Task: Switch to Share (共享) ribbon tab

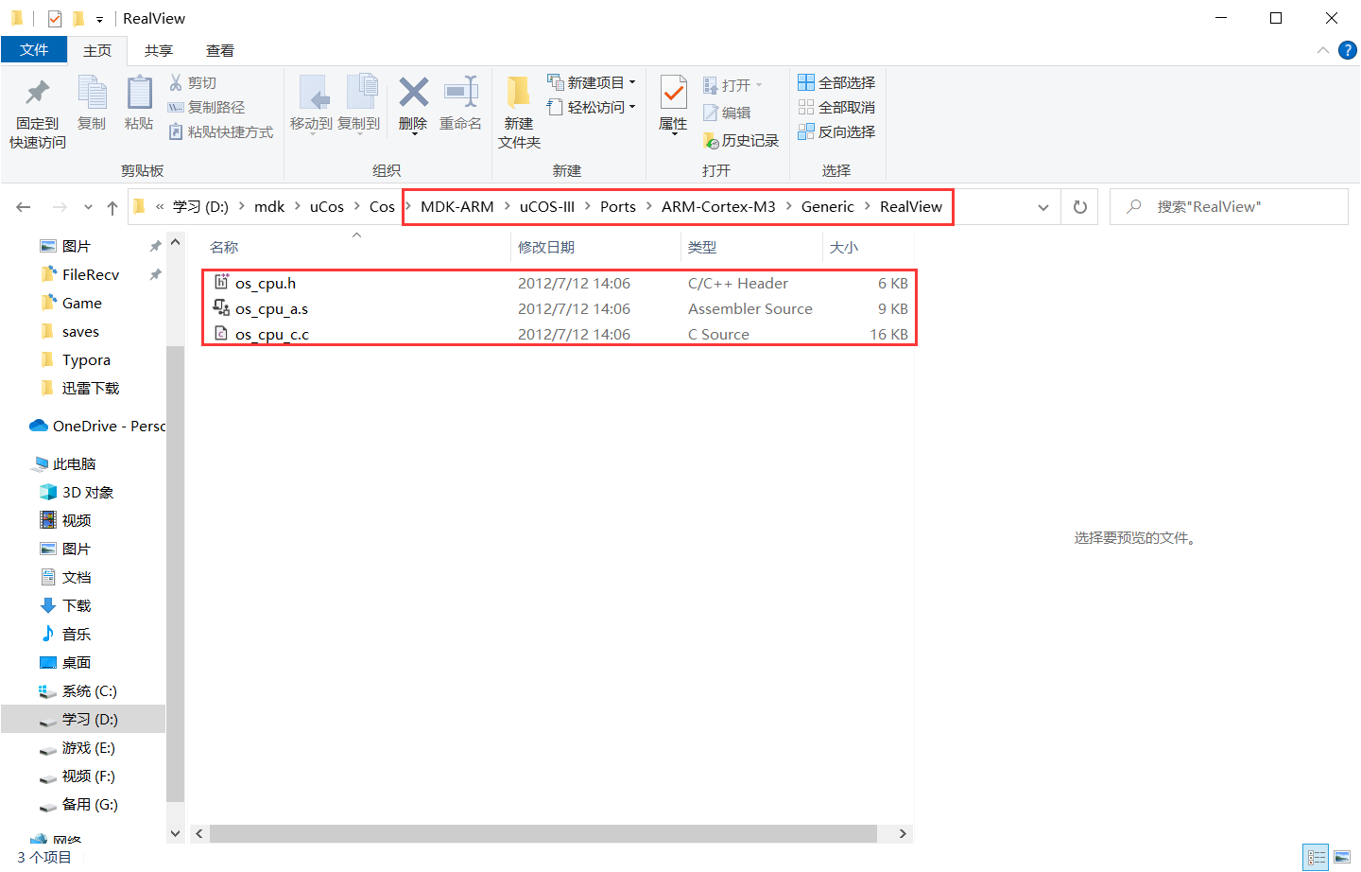Action: pos(159,50)
